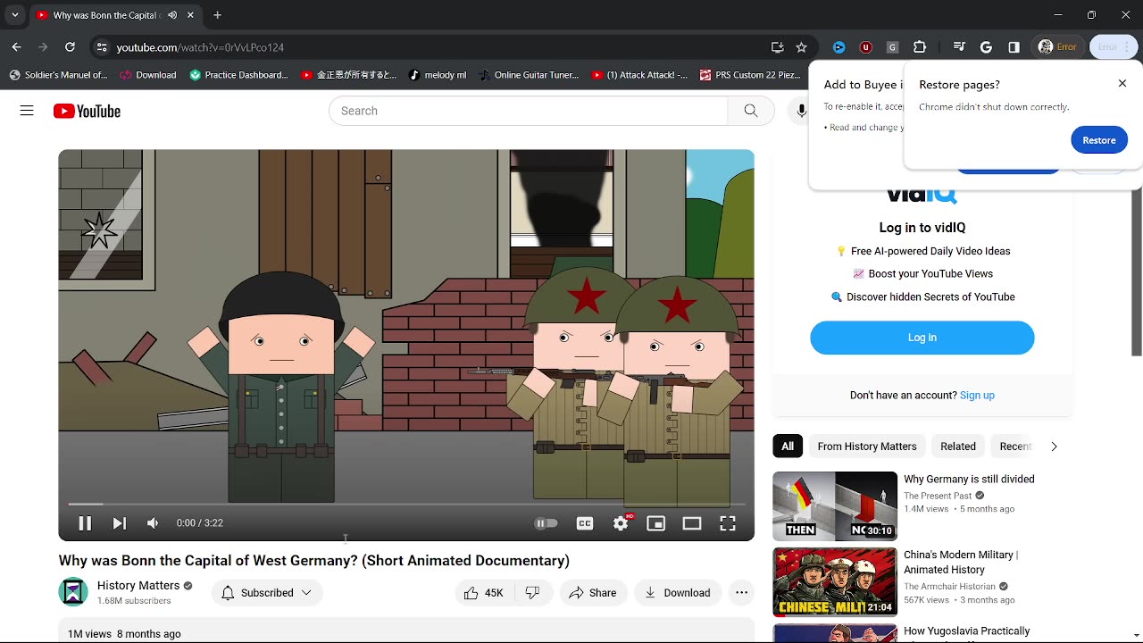Open How Yugoslavia Practically video title
The image size is (1143, 643).
pyautogui.click(x=966, y=631)
